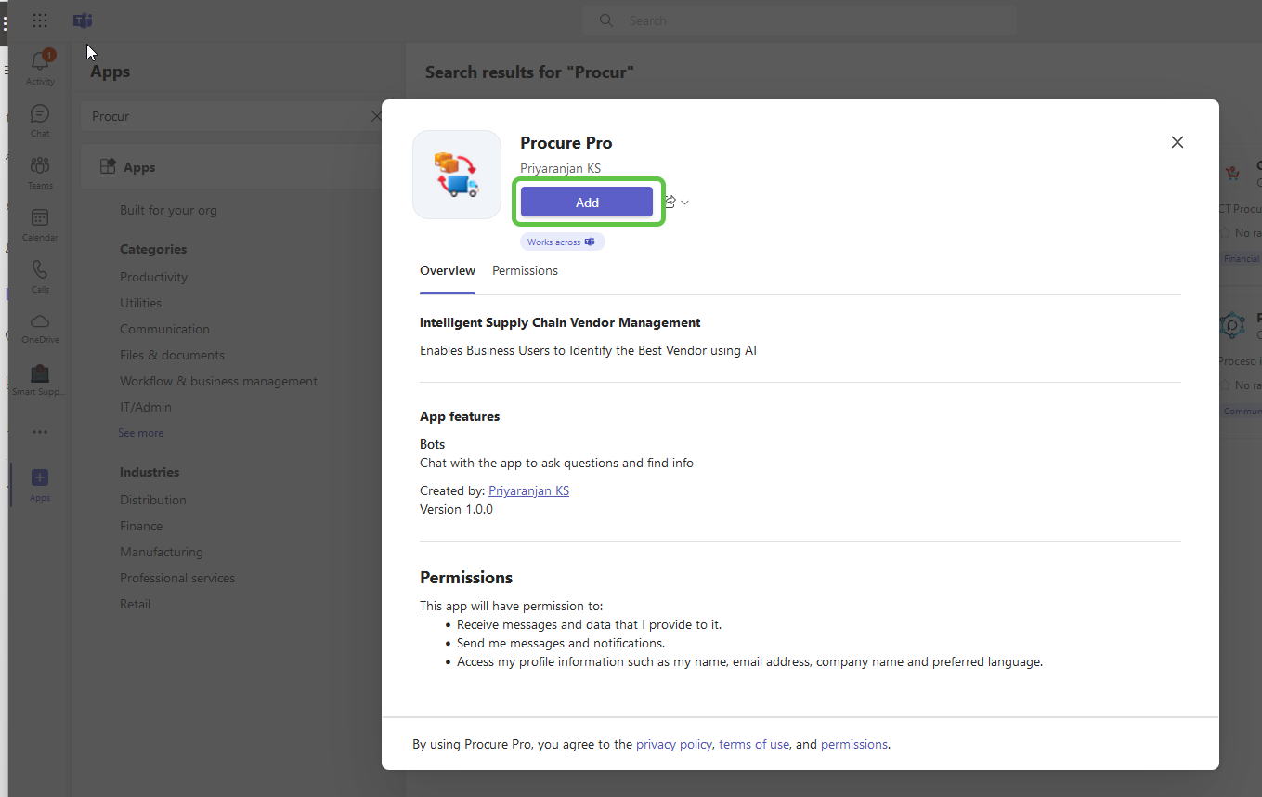The image size is (1262, 797).
Task: Open the privacy policy link
Action: click(x=673, y=744)
